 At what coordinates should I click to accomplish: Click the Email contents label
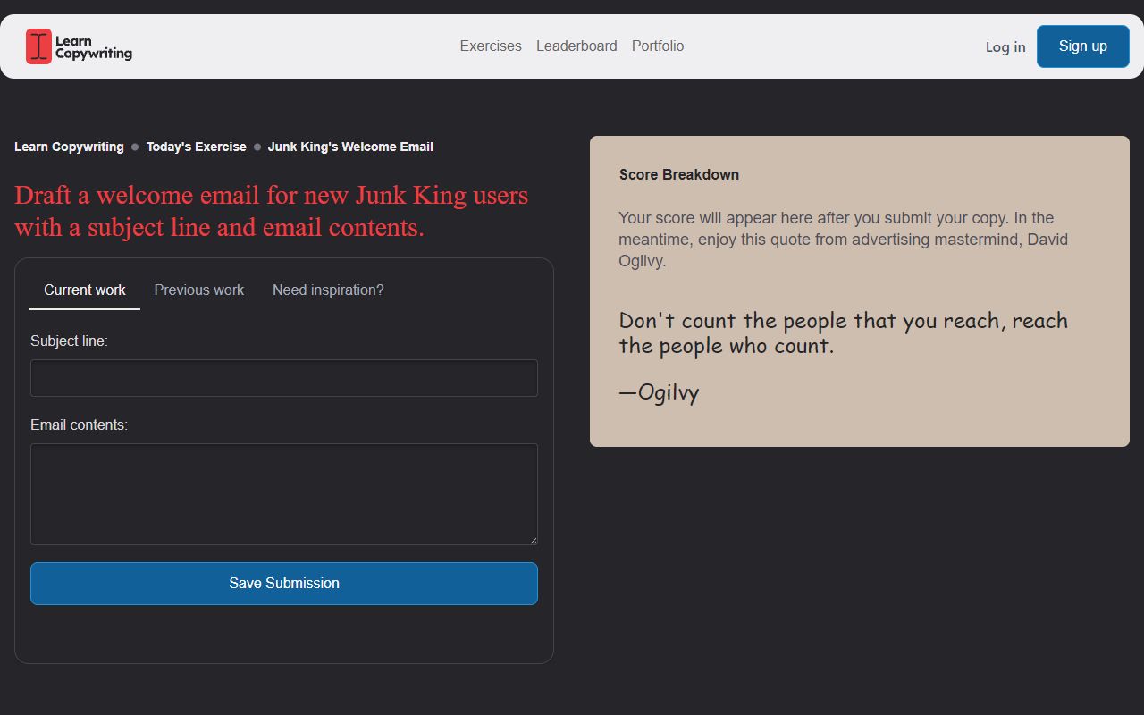point(79,425)
